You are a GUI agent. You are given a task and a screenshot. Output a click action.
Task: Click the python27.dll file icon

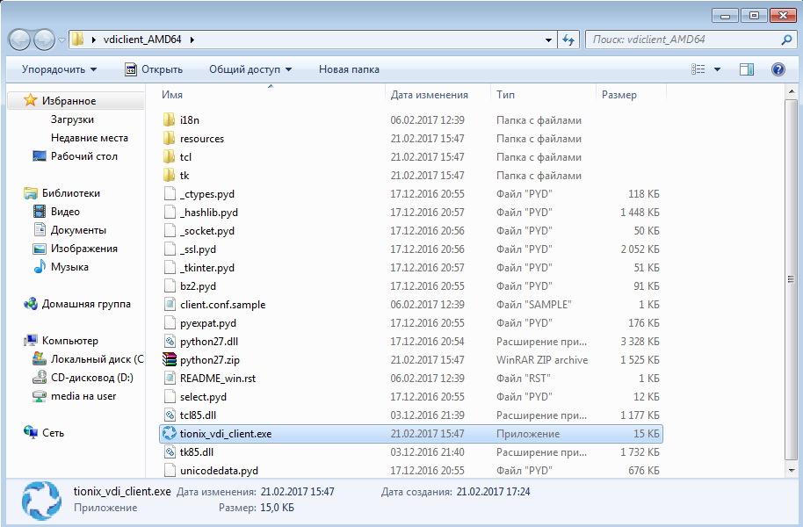coord(170,341)
